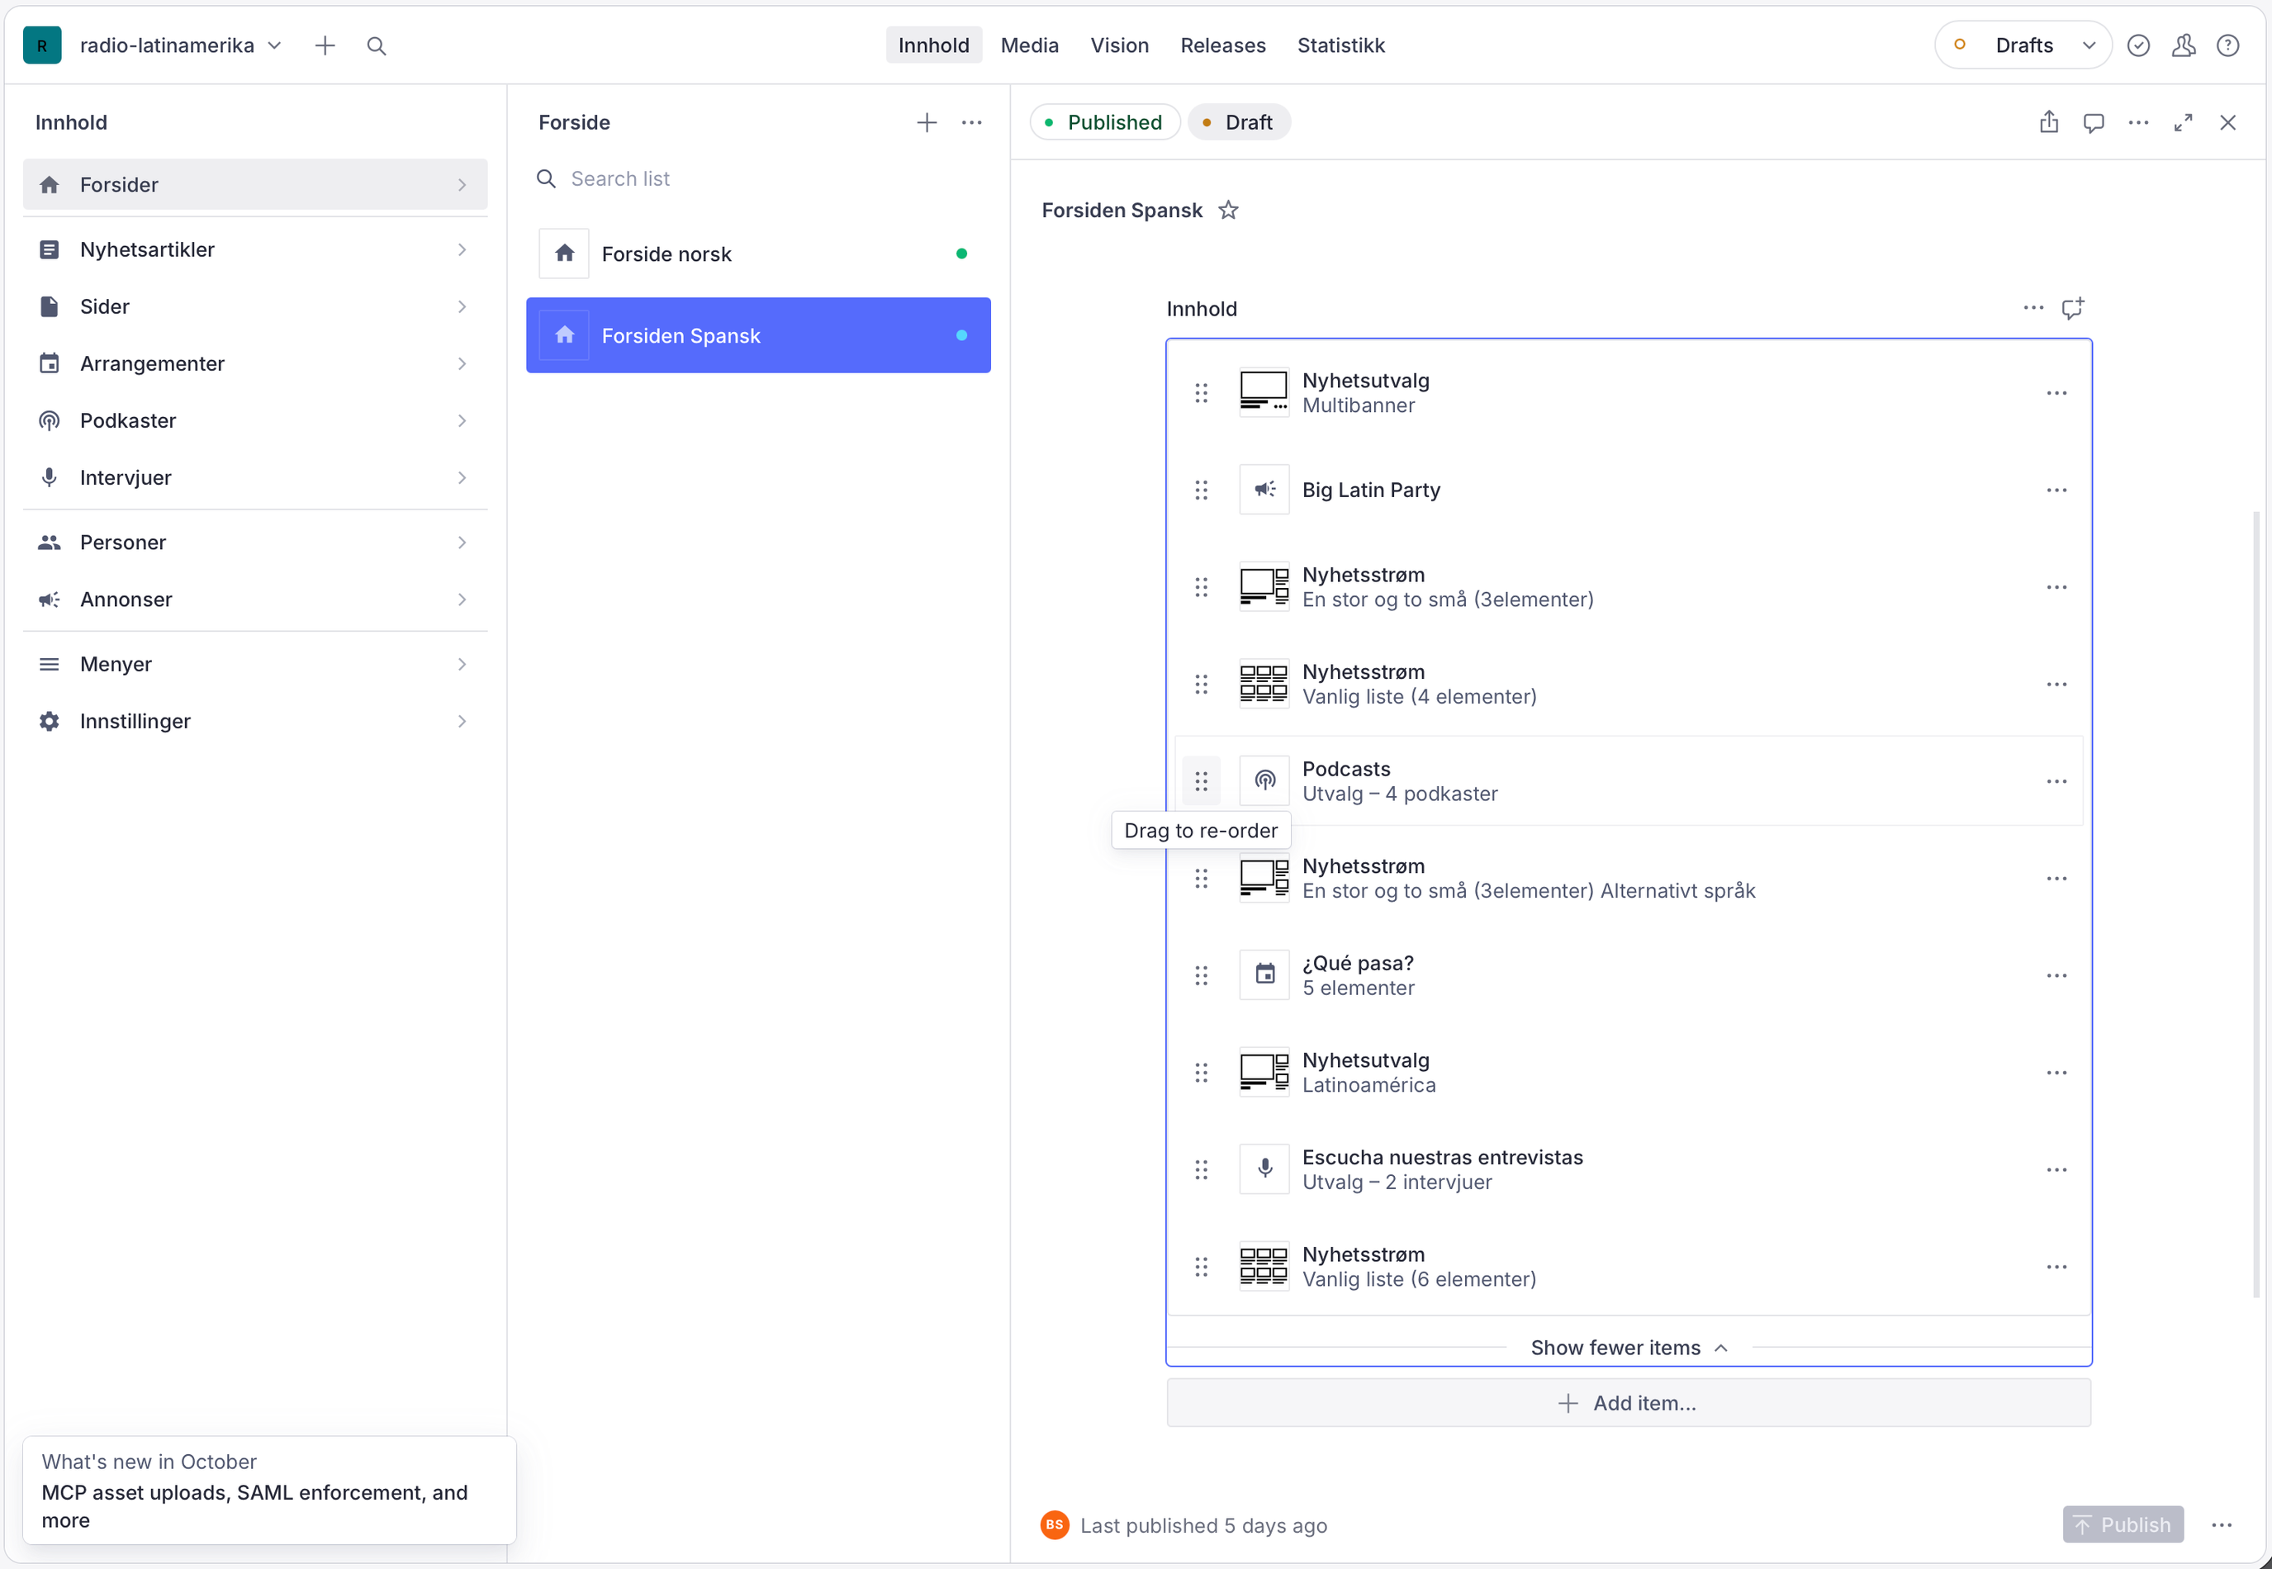
Task: Open the comments speech bubble icon
Action: point(2093,122)
